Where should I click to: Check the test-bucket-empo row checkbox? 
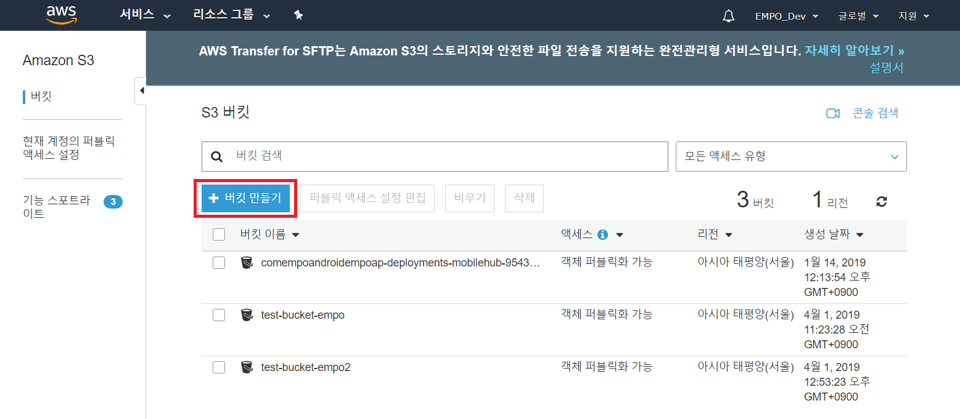(x=219, y=315)
